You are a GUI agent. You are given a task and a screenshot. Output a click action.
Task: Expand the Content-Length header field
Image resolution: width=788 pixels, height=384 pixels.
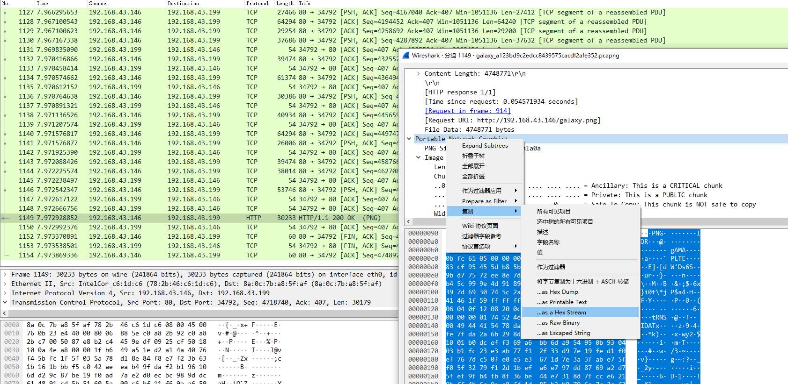(x=418, y=73)
